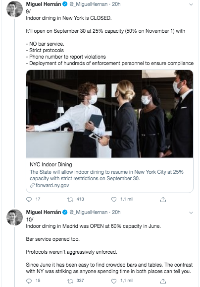Share tweet 10/ via share icon
This screenshot has width=200, height=287.
pos(163,281)
